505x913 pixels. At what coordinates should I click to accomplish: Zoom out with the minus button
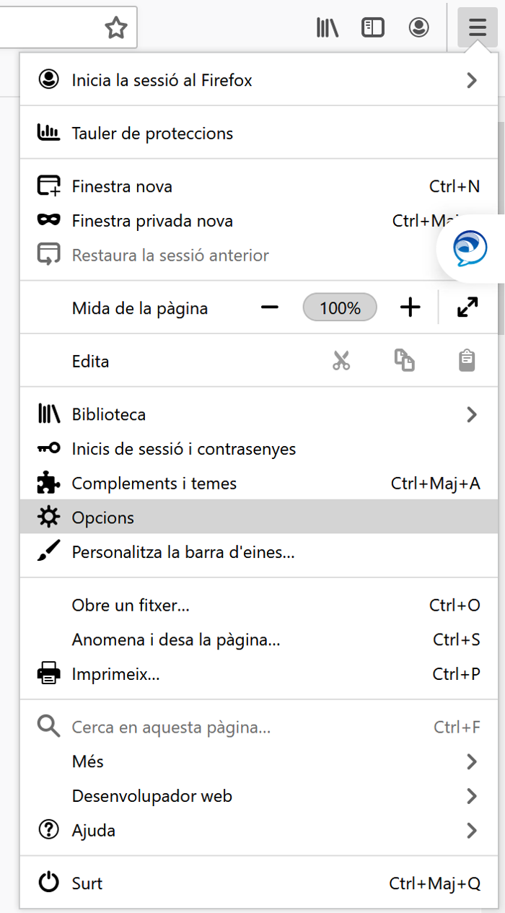pos(270,308)
